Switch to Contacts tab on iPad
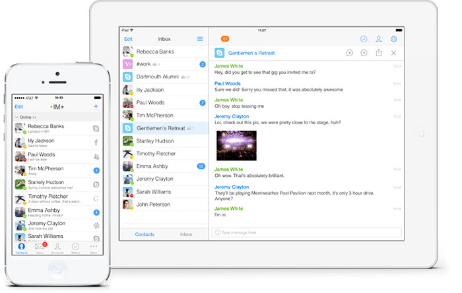The width and height of the screenshot is (462, 293). click(x=145, y=234)
